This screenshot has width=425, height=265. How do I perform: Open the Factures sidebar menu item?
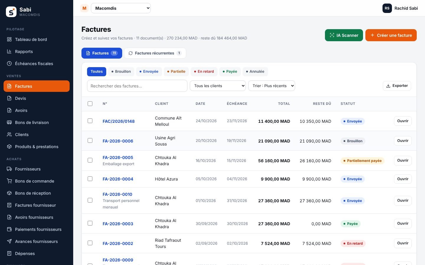pos(37,86)
